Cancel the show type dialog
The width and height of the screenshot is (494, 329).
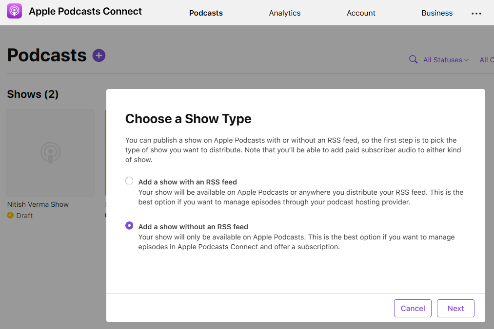(413, 308)
